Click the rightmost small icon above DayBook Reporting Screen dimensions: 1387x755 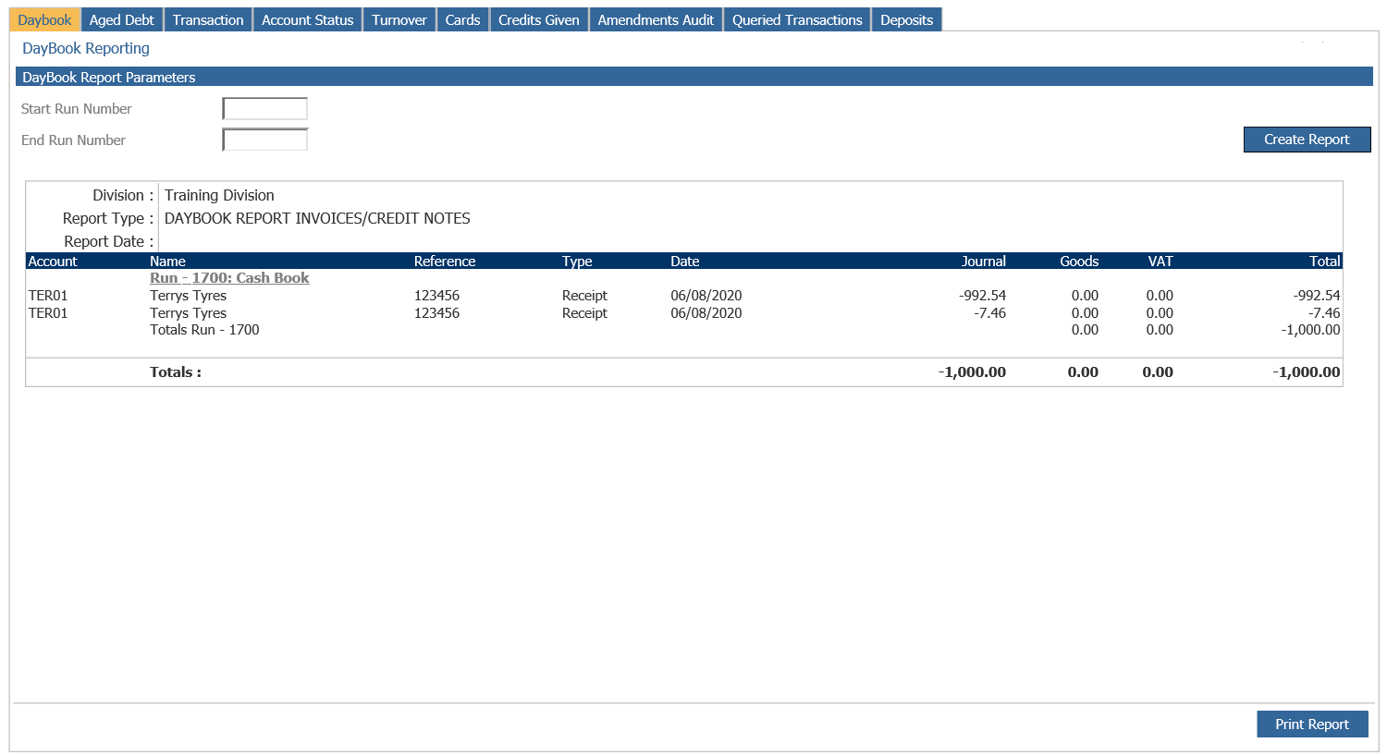pyautogui.click(x=1322, y=42)
